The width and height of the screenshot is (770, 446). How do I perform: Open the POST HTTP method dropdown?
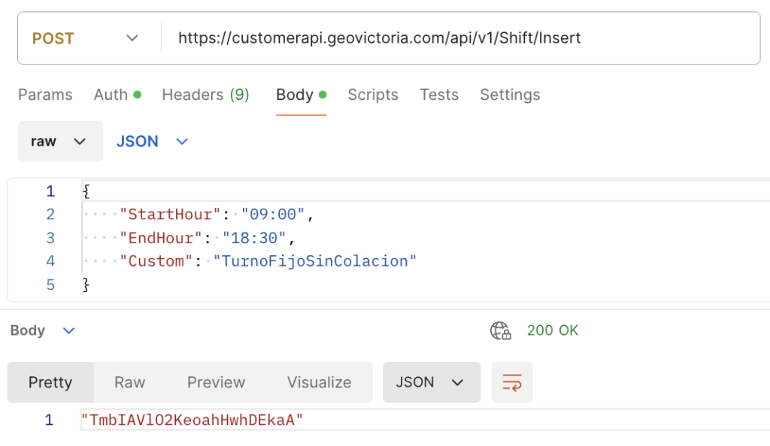(x=86, y=38)
